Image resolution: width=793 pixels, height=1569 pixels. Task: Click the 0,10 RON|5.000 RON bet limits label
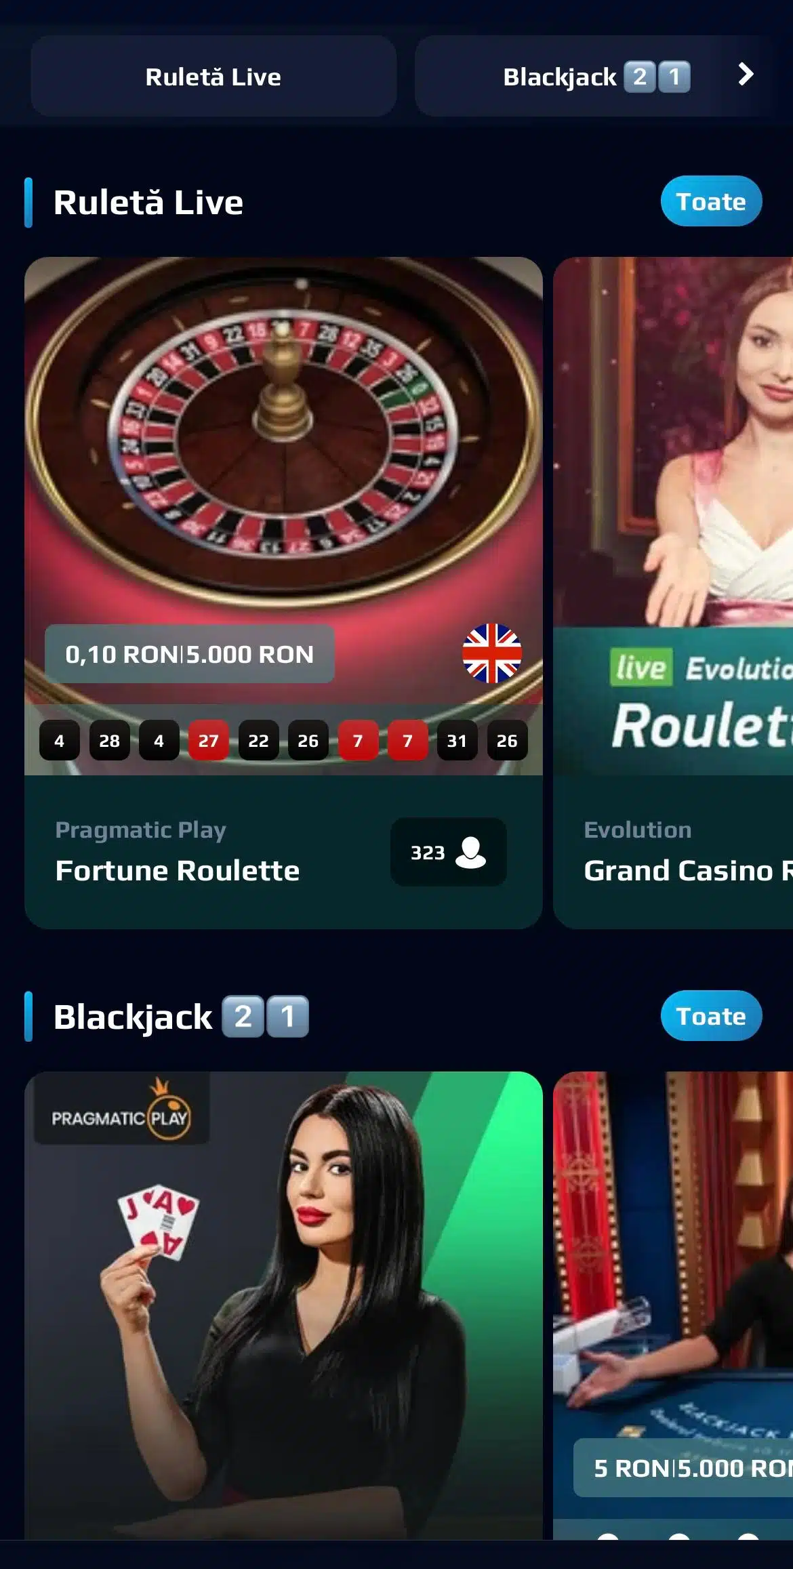189,654
